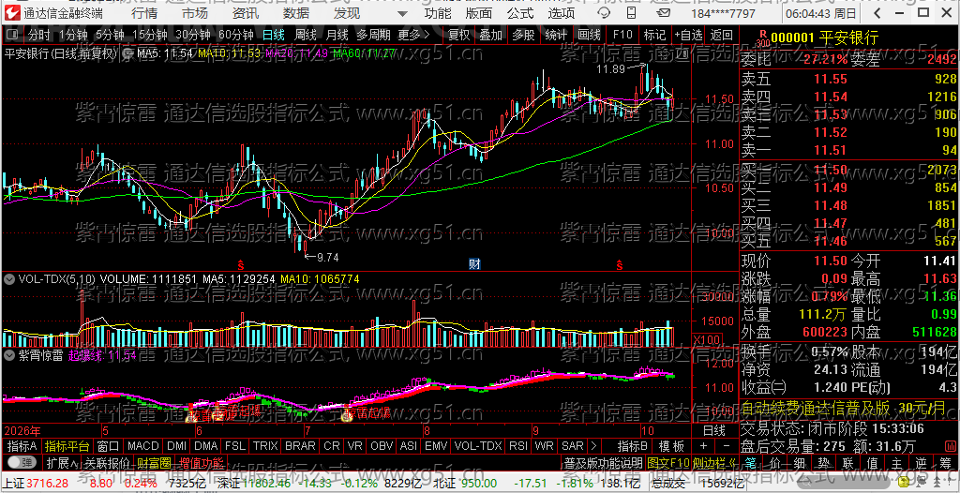
Task: Select the 笔 tick tab
Action: [x=751, y=462]
